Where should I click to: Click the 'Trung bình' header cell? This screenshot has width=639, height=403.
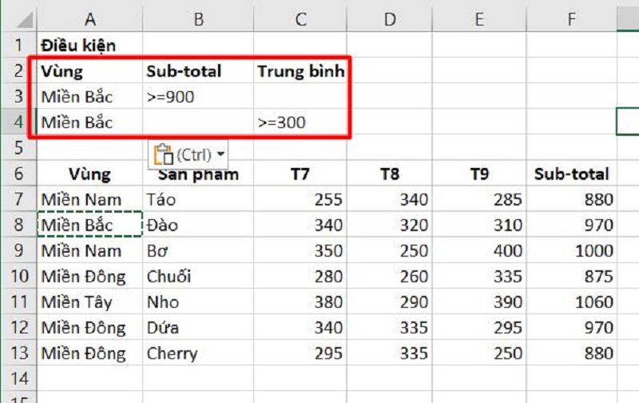point(300,71)
